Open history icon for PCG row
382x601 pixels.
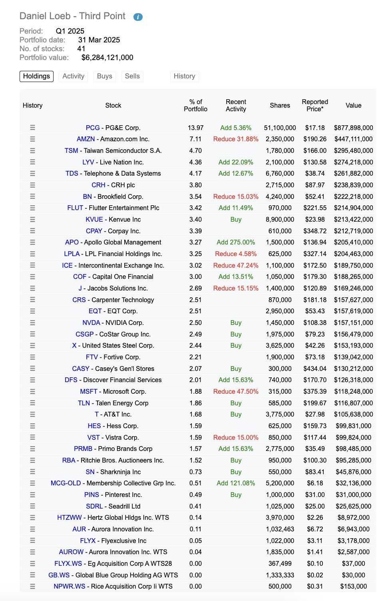pos(32,128)
